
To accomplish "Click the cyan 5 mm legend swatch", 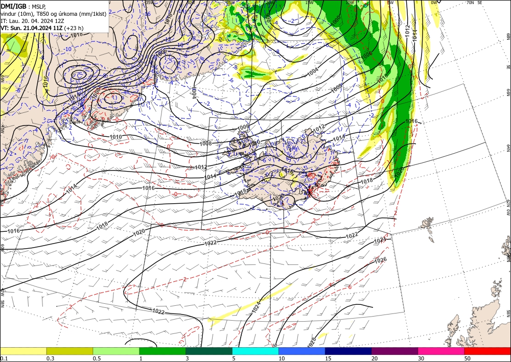I will [x=255, y=351].
